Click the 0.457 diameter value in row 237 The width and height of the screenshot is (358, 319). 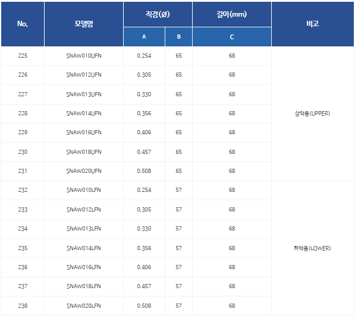point(144,286)
